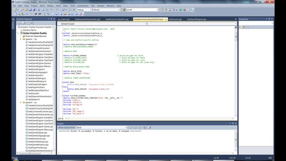Click Solution Explorer Properties icon

coord(19,23)
